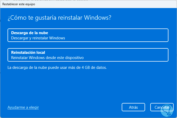Choose the Reinstalación local option
Screen dimensions: 177x118
tap(88, 55)
